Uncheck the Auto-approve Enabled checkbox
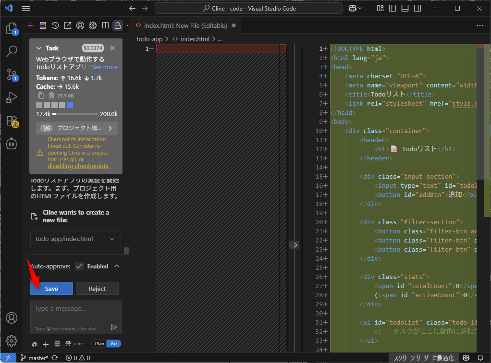The height and width of the screenshot is (363, 491). [79, 266]
